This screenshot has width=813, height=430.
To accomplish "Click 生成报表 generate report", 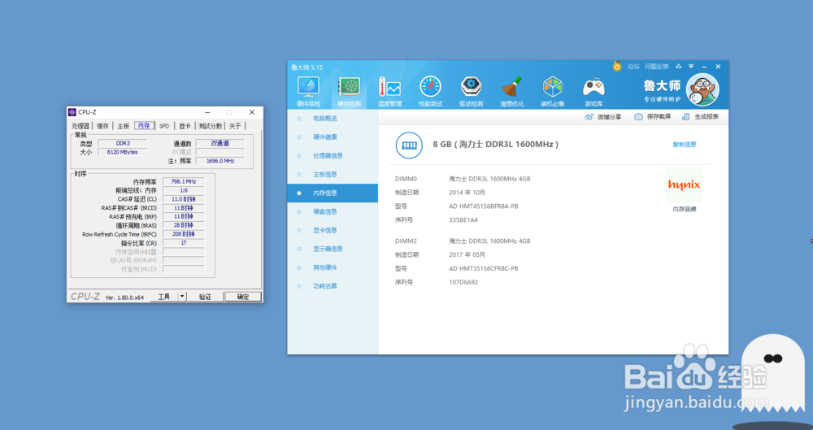I will click(x=701, y=117).
